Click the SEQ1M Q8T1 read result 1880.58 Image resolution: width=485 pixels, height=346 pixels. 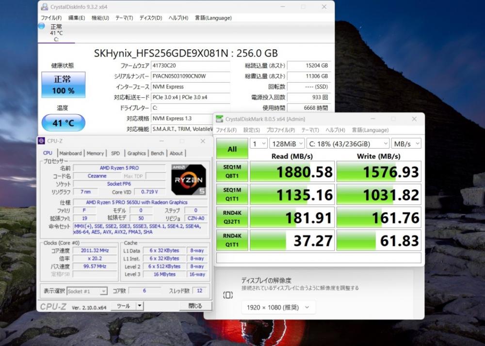[x=292, y=171]
